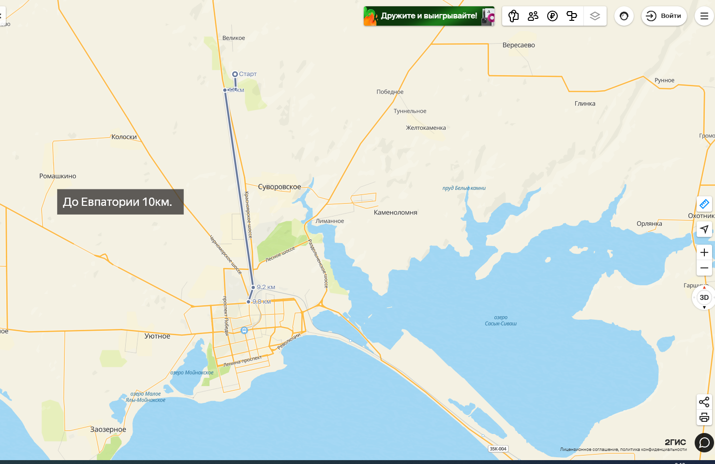Click the Лесное шоссе road label
Viewport: 715px width, 464px height.
click(280, 255)
